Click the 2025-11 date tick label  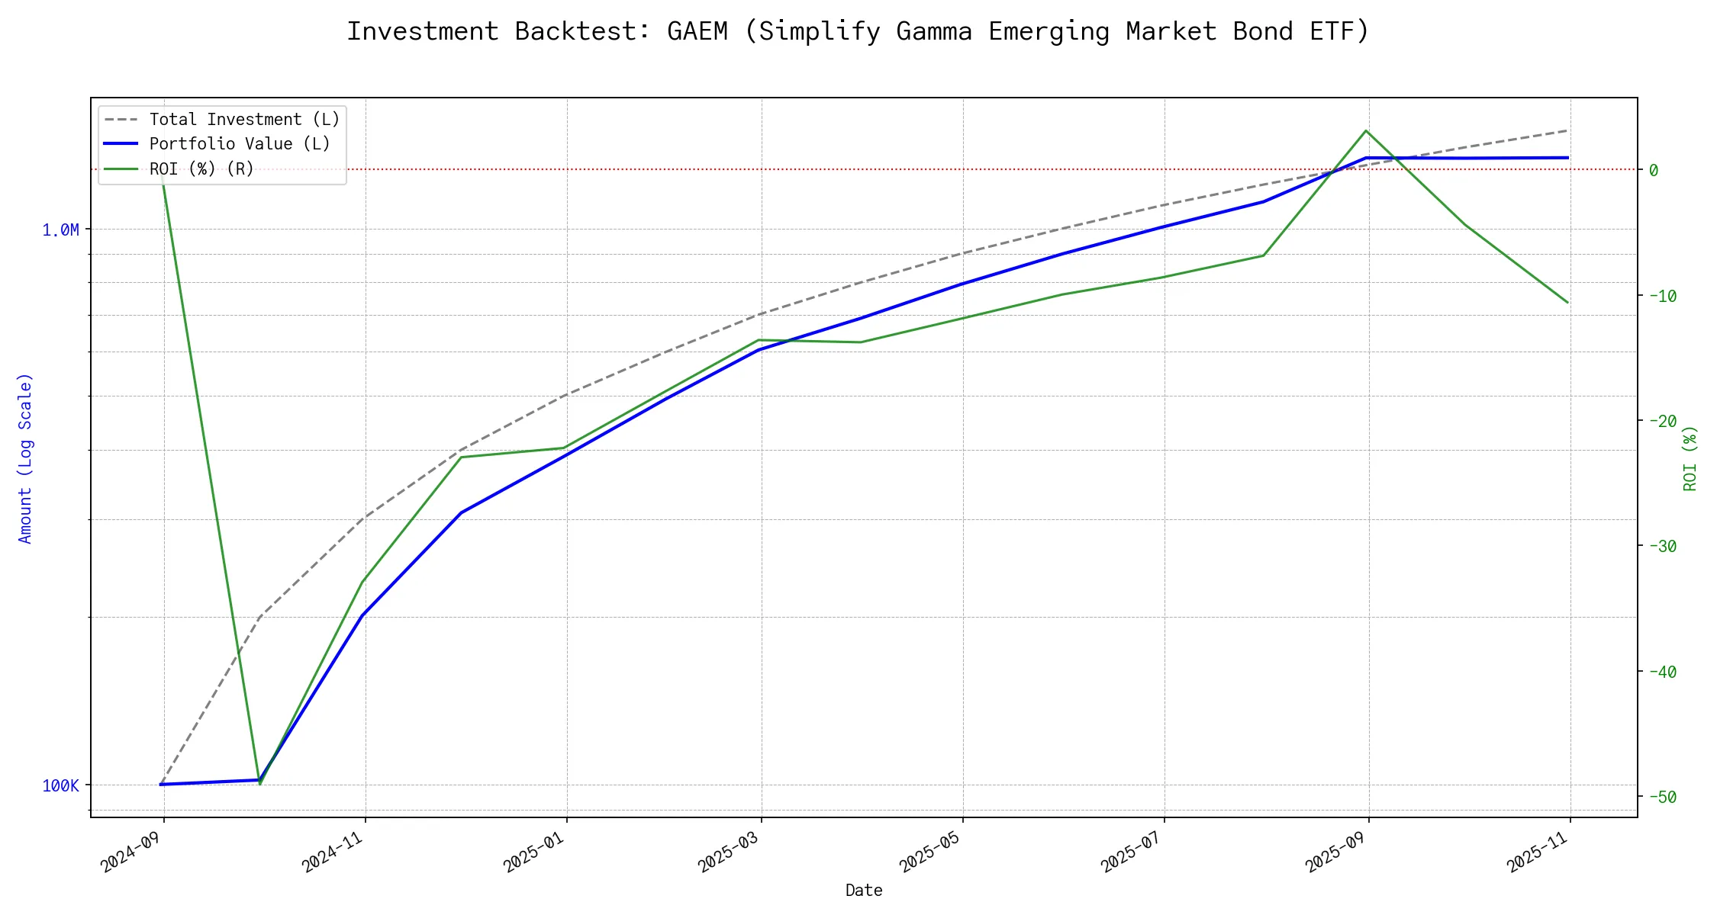click(1536, 852)
